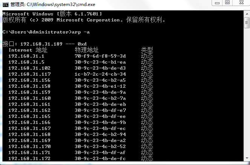Screen dimensions: 250x165
Task: Click IP address 192.168.31.117
Action: point(29,74)
